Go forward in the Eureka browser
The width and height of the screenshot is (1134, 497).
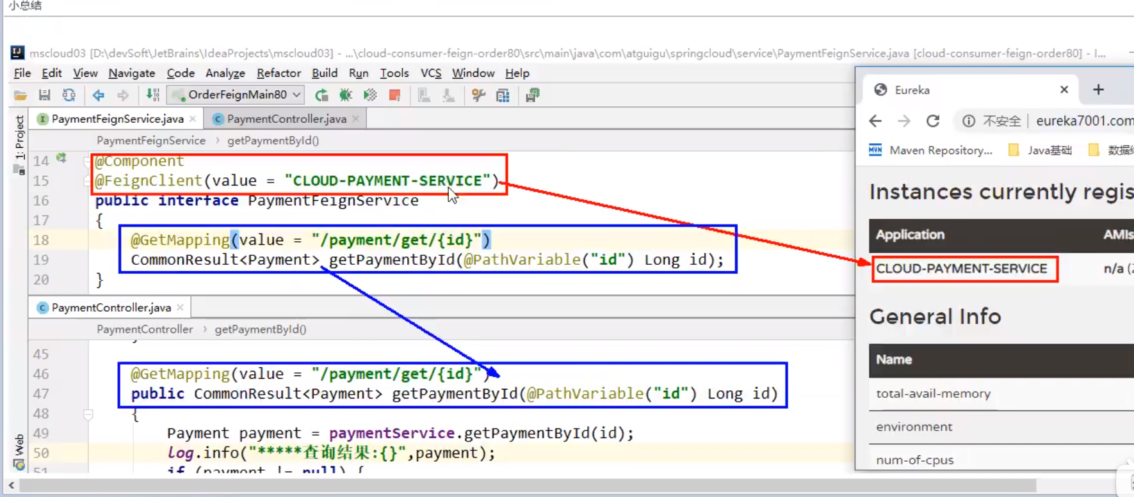coord(904,121)
